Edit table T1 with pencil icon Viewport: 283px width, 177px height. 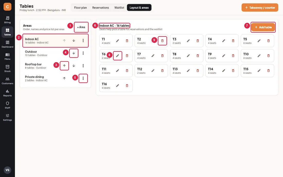pyautogui.click(x=118, y=41)
